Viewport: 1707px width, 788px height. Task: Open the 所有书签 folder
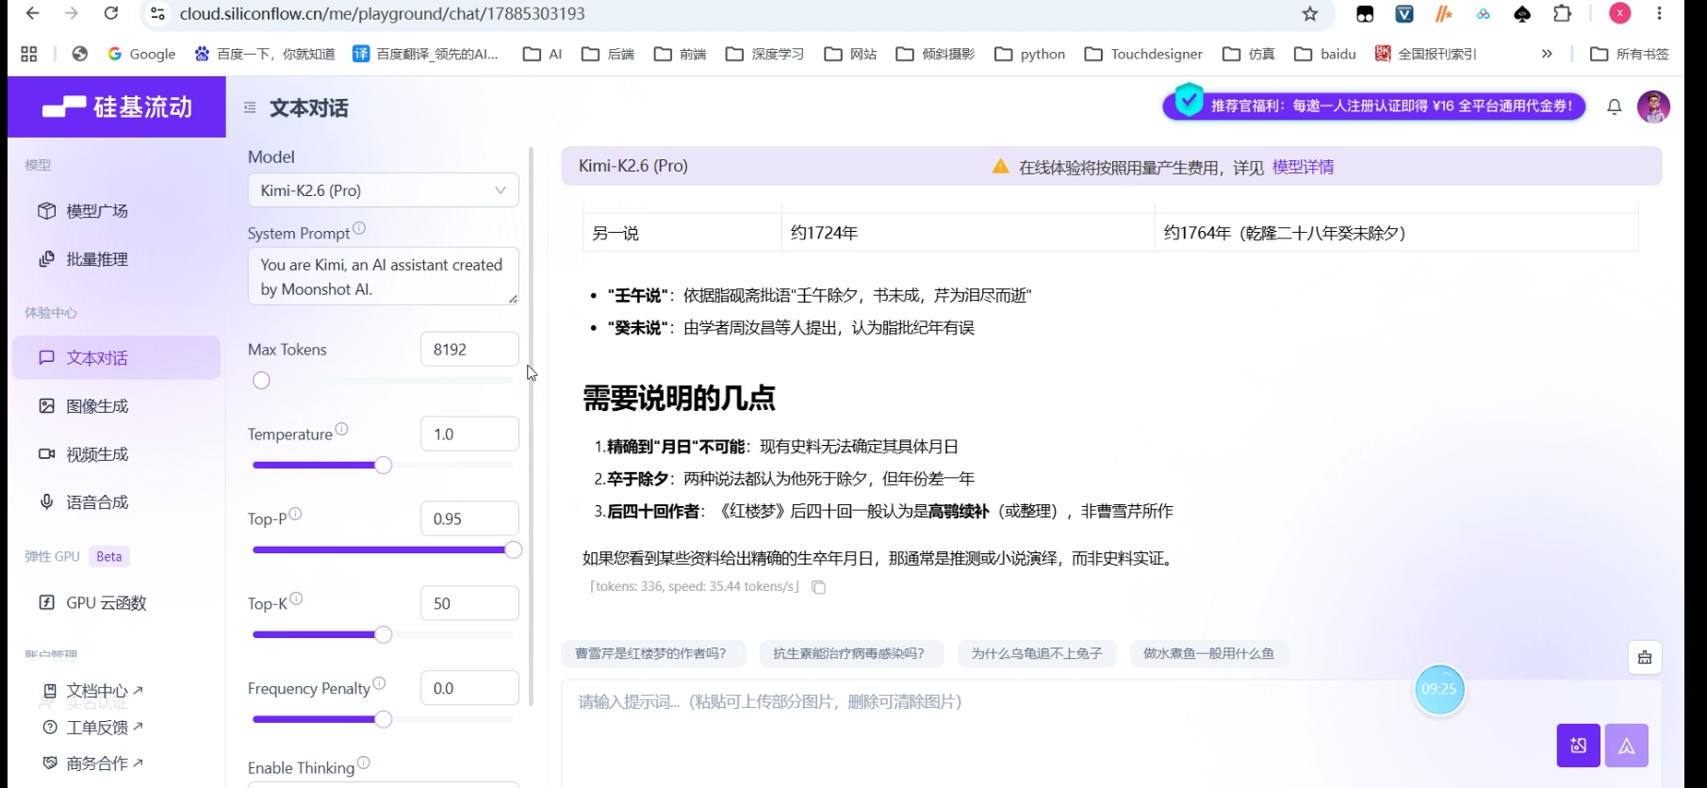[x=1630, y=54]
